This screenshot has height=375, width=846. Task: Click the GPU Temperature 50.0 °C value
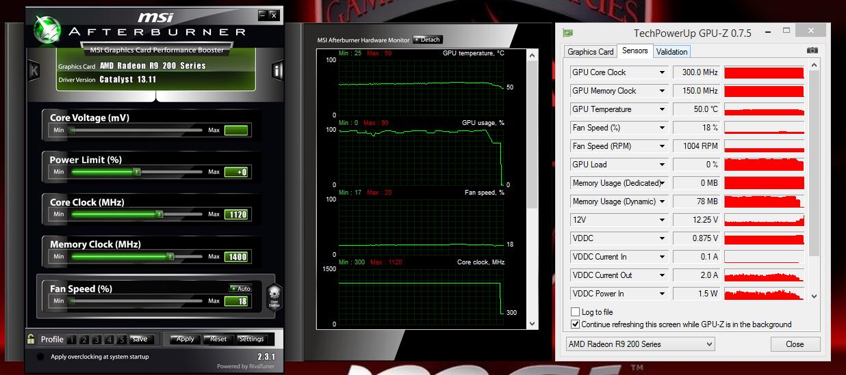(697, 109)
